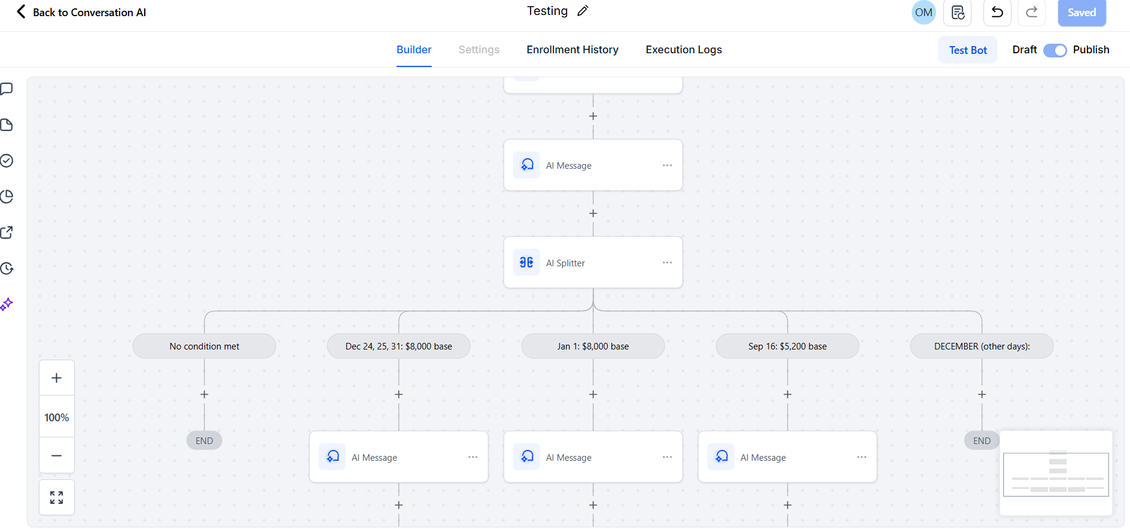
Task: Click the pencil icon to rename Testing
Action: click(583, 11)
